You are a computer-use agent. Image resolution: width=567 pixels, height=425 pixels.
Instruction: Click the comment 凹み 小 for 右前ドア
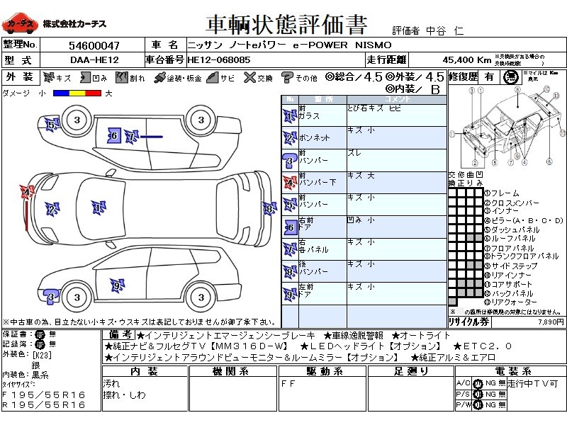(361, 220)
